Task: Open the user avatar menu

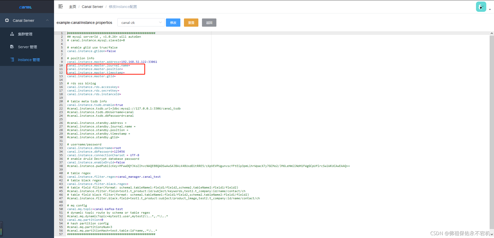Action: tap(481, 7)
